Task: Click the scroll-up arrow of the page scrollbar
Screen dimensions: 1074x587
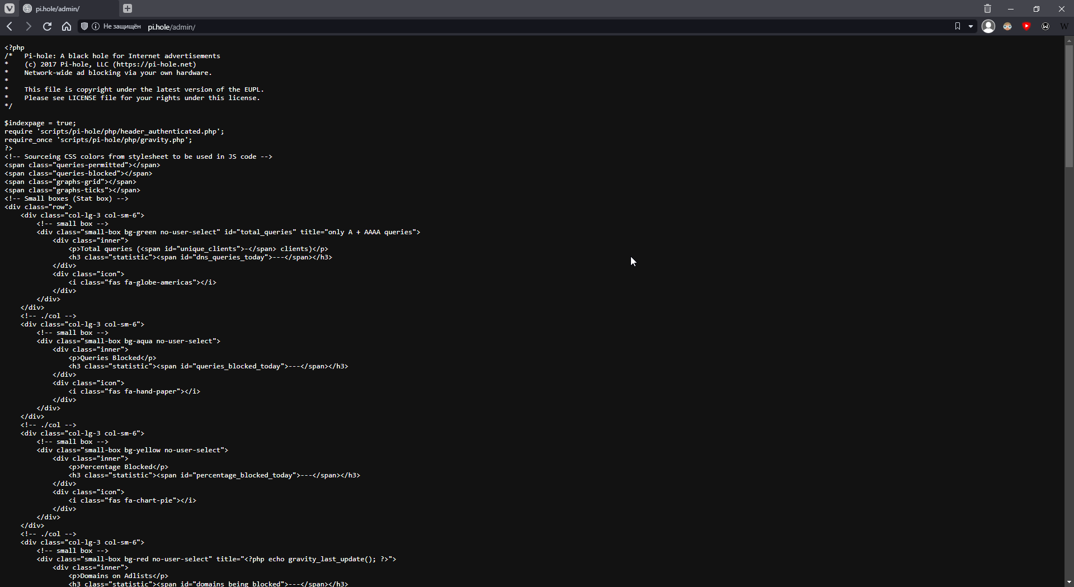Action: point(1069,40)
